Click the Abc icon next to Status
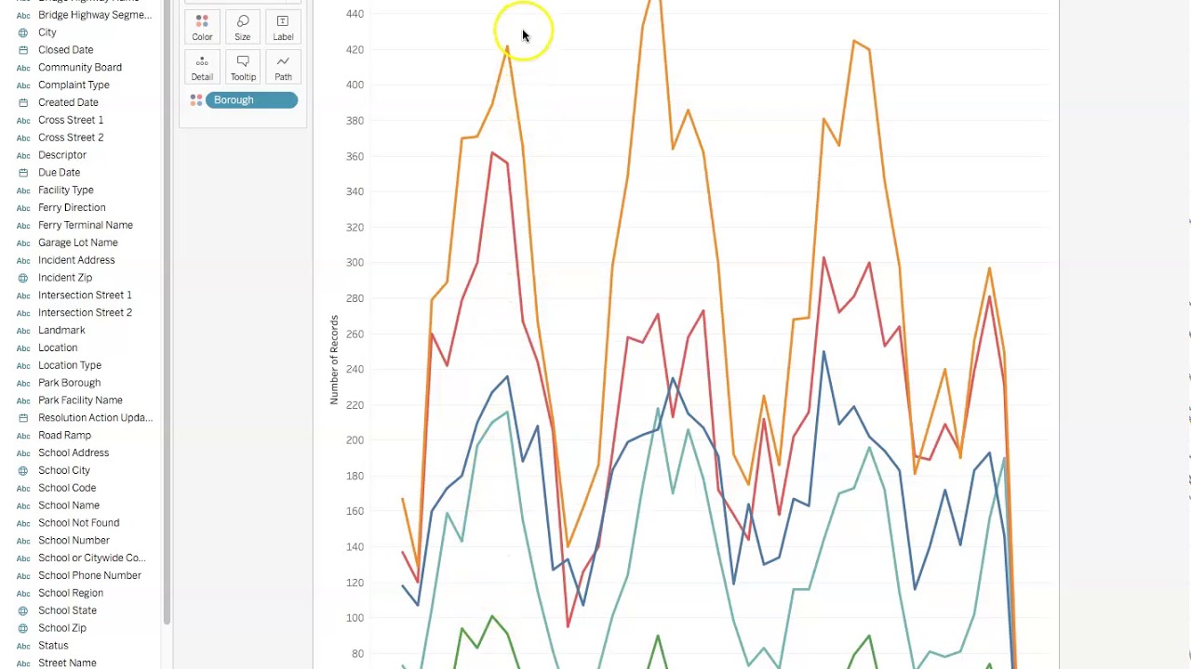The image size is (1191, 669). 23,646
